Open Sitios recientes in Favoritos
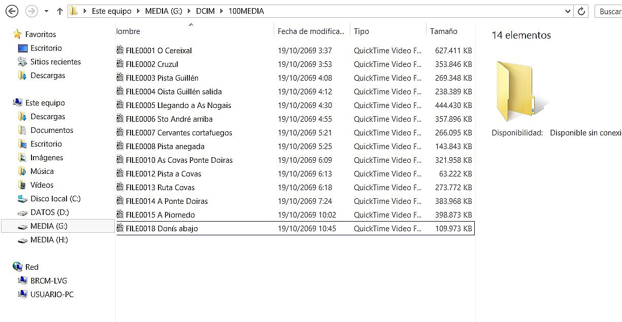This screenshot has width=622, height=322. (55, 62)
